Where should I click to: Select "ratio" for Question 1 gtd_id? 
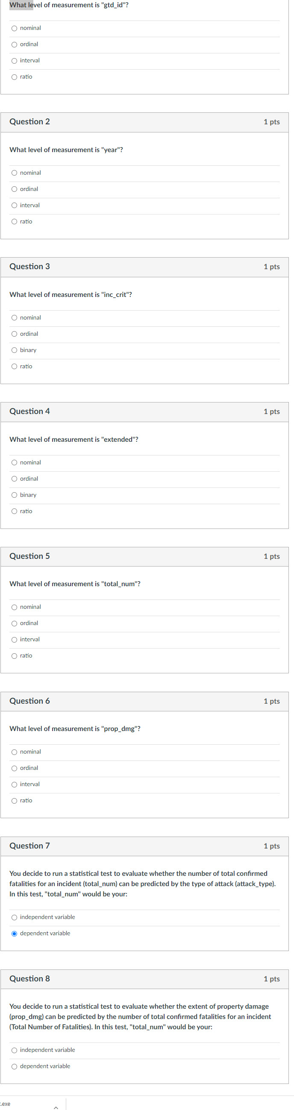[14, 76]
